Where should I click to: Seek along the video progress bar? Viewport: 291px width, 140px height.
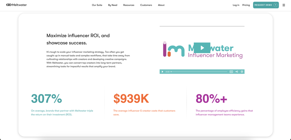coord(199,72)
